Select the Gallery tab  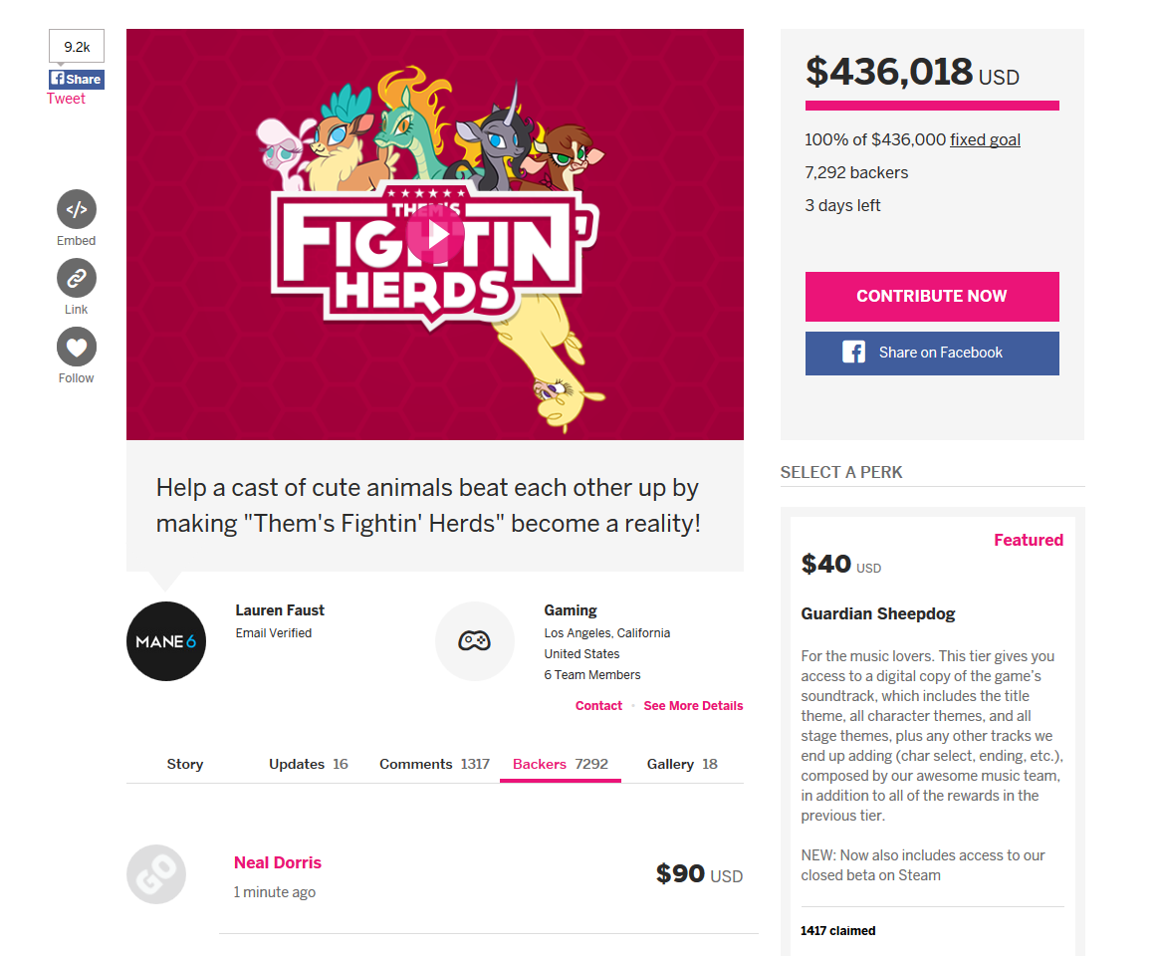(682, 764)
